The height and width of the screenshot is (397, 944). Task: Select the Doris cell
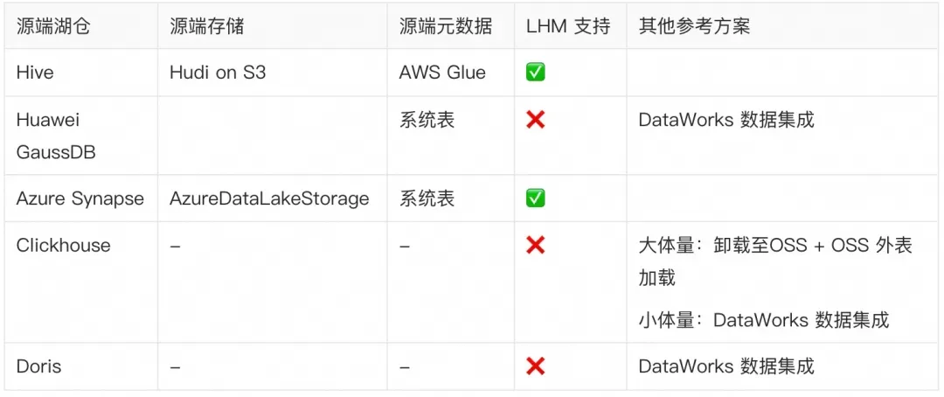click(38, 366)
